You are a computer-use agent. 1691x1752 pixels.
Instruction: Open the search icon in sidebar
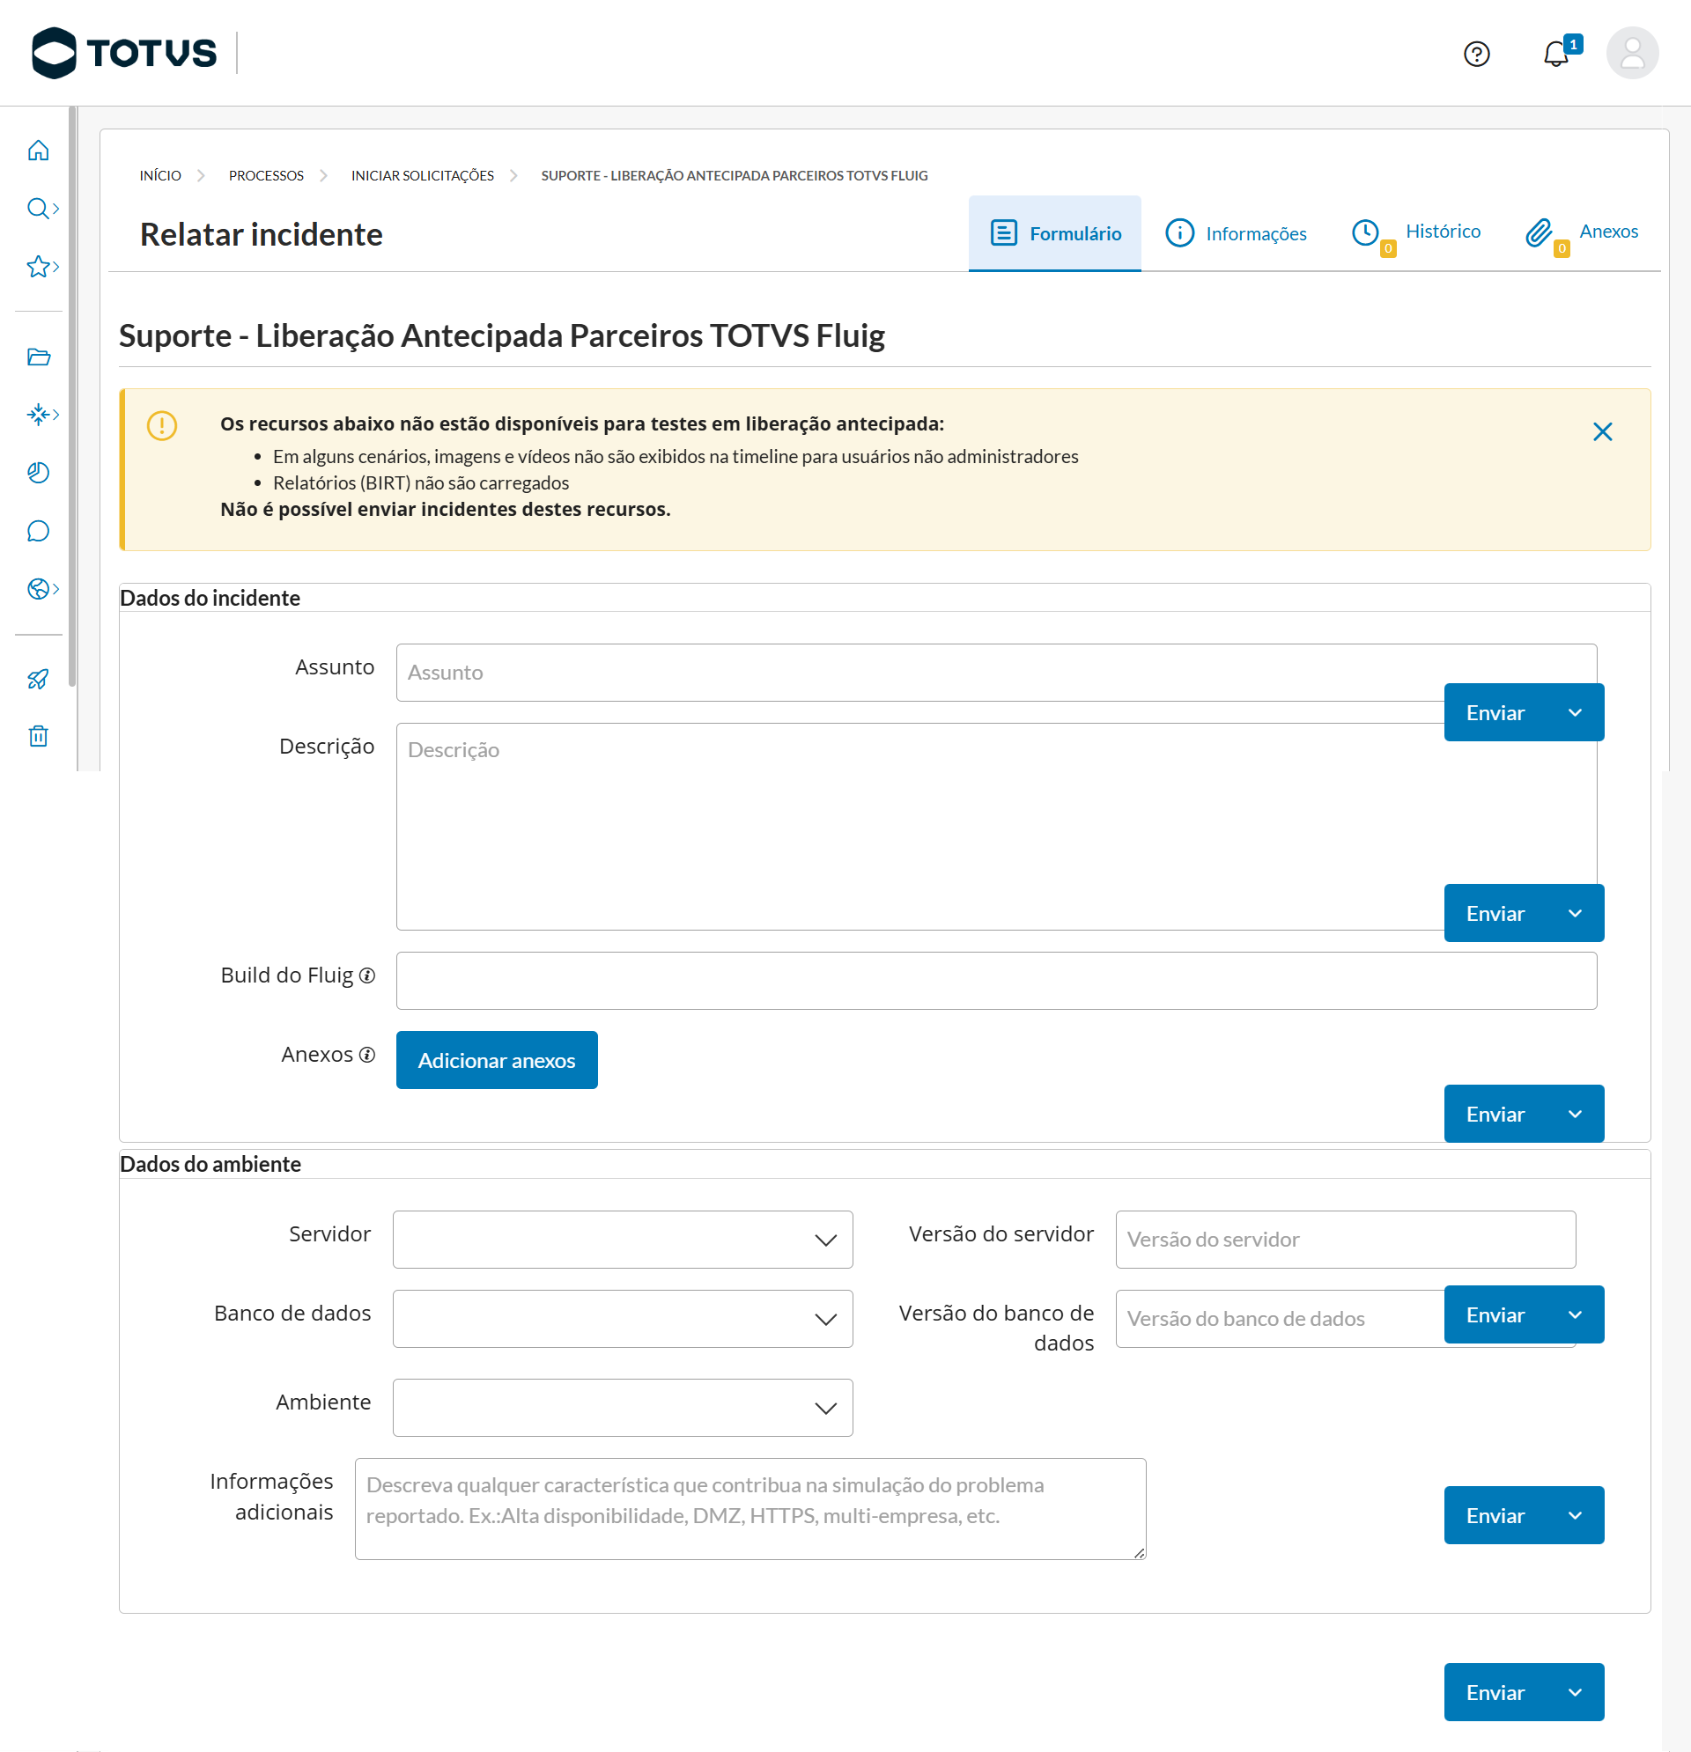click(38, 209)
